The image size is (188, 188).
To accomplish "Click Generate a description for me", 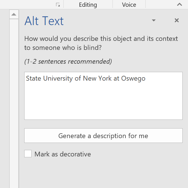I will pos(103,136).
